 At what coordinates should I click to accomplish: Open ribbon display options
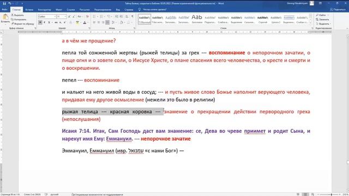tap(320, 3)
